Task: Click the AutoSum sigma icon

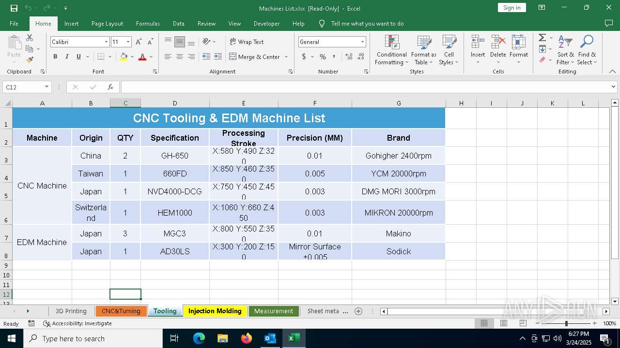Action: [x=542, y=38]
